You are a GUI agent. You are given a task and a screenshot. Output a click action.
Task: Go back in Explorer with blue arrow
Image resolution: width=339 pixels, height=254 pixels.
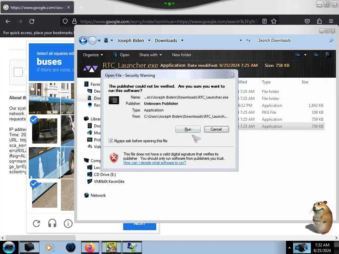pos(83,40)
